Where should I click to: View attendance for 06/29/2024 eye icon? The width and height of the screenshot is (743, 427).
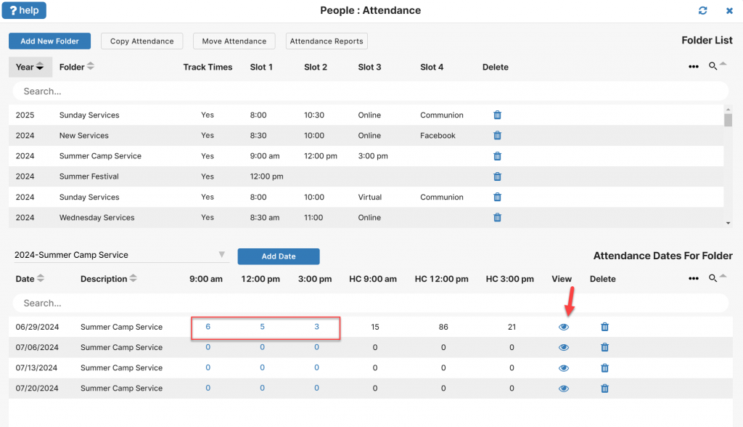point(563,327)
